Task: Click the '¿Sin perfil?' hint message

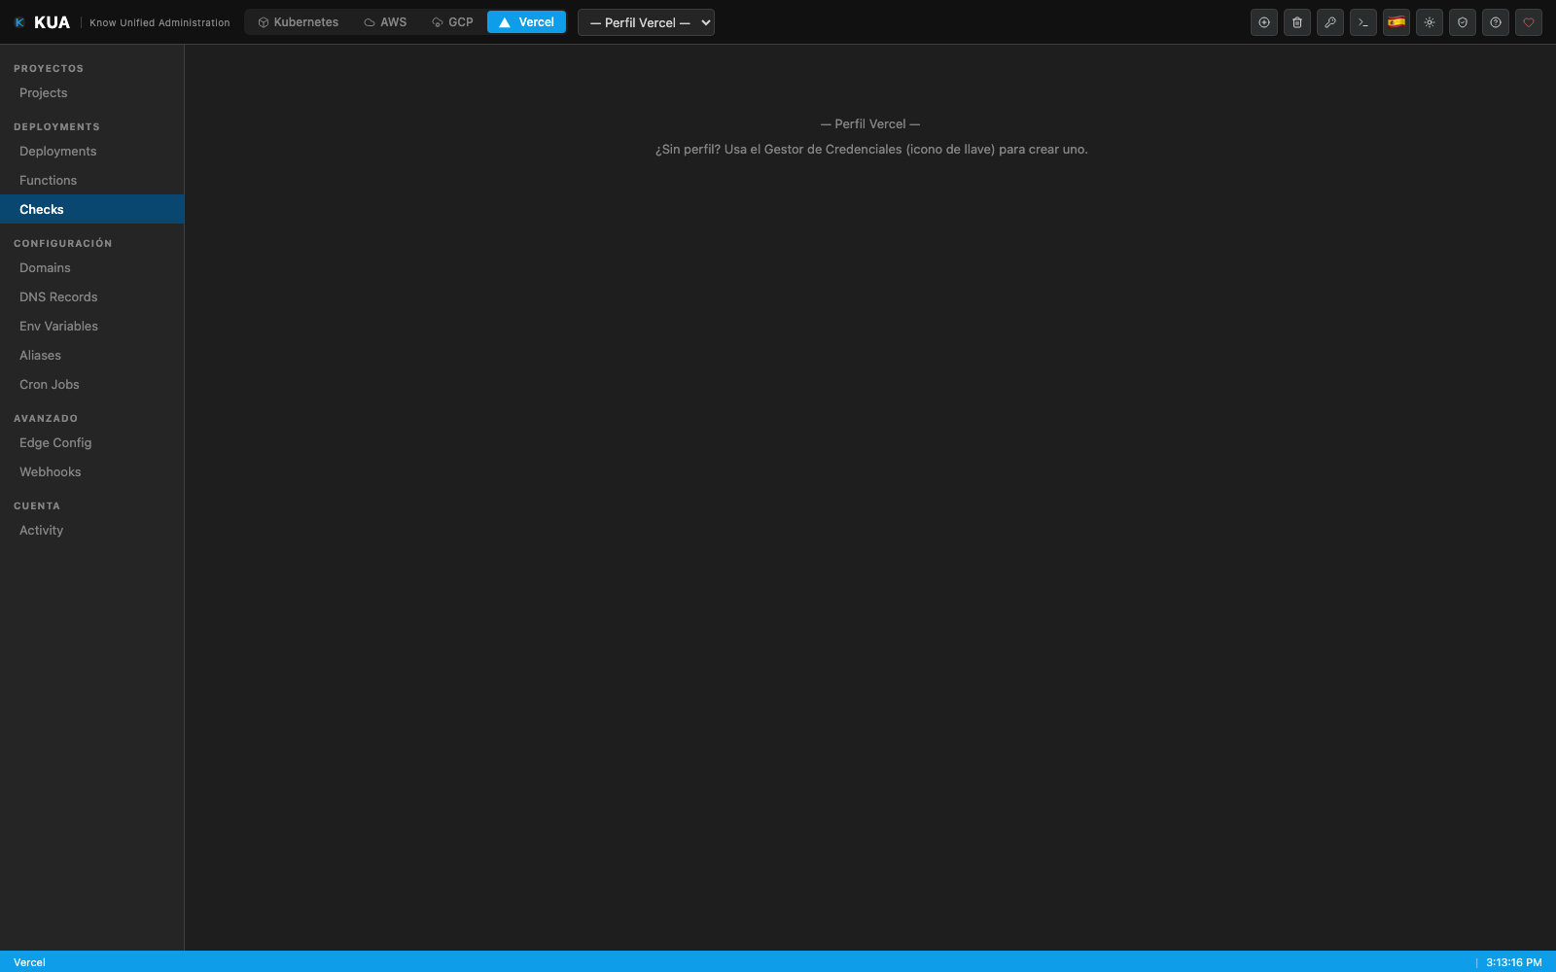Action: (x=871, y=150)
